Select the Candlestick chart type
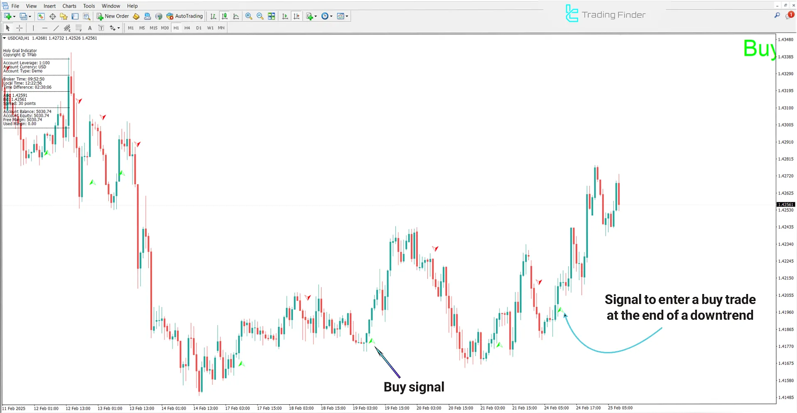 pos(225,16)
